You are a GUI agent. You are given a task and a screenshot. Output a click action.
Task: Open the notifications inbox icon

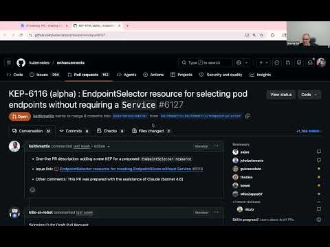(x=310, y=62)
